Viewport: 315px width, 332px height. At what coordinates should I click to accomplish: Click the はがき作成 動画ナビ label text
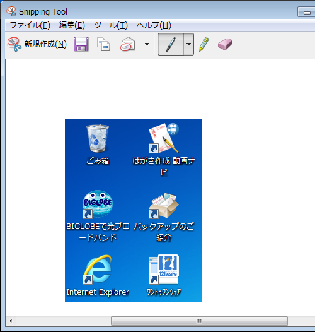[164, 167]
